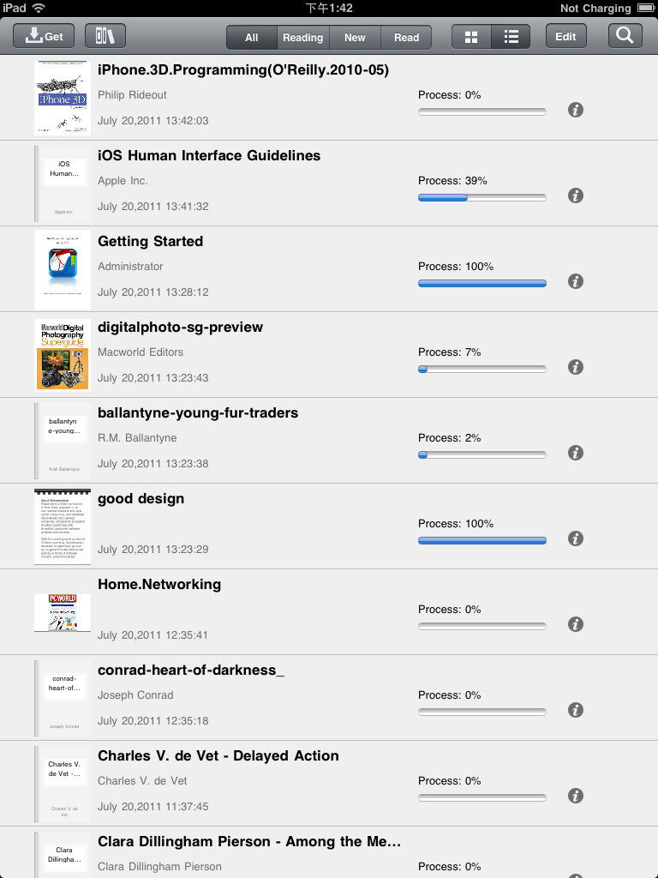The image size is (658, 878).
Task: Show info for digitalphoto-sg-preview
Action: (x=575, y=367)
